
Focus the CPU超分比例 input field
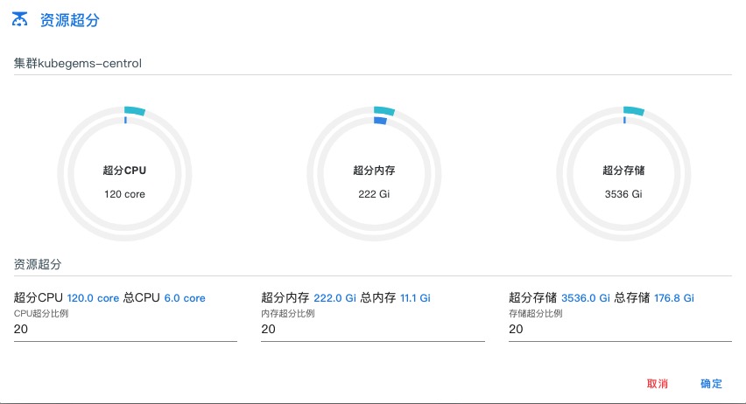(125, 329)
